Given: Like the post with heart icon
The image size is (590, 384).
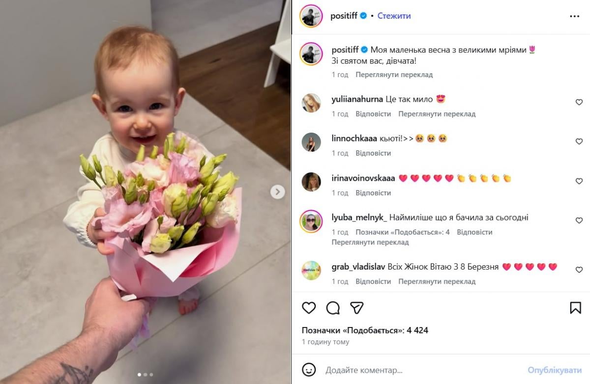Looking at the screenshot, I should point(309,308).
